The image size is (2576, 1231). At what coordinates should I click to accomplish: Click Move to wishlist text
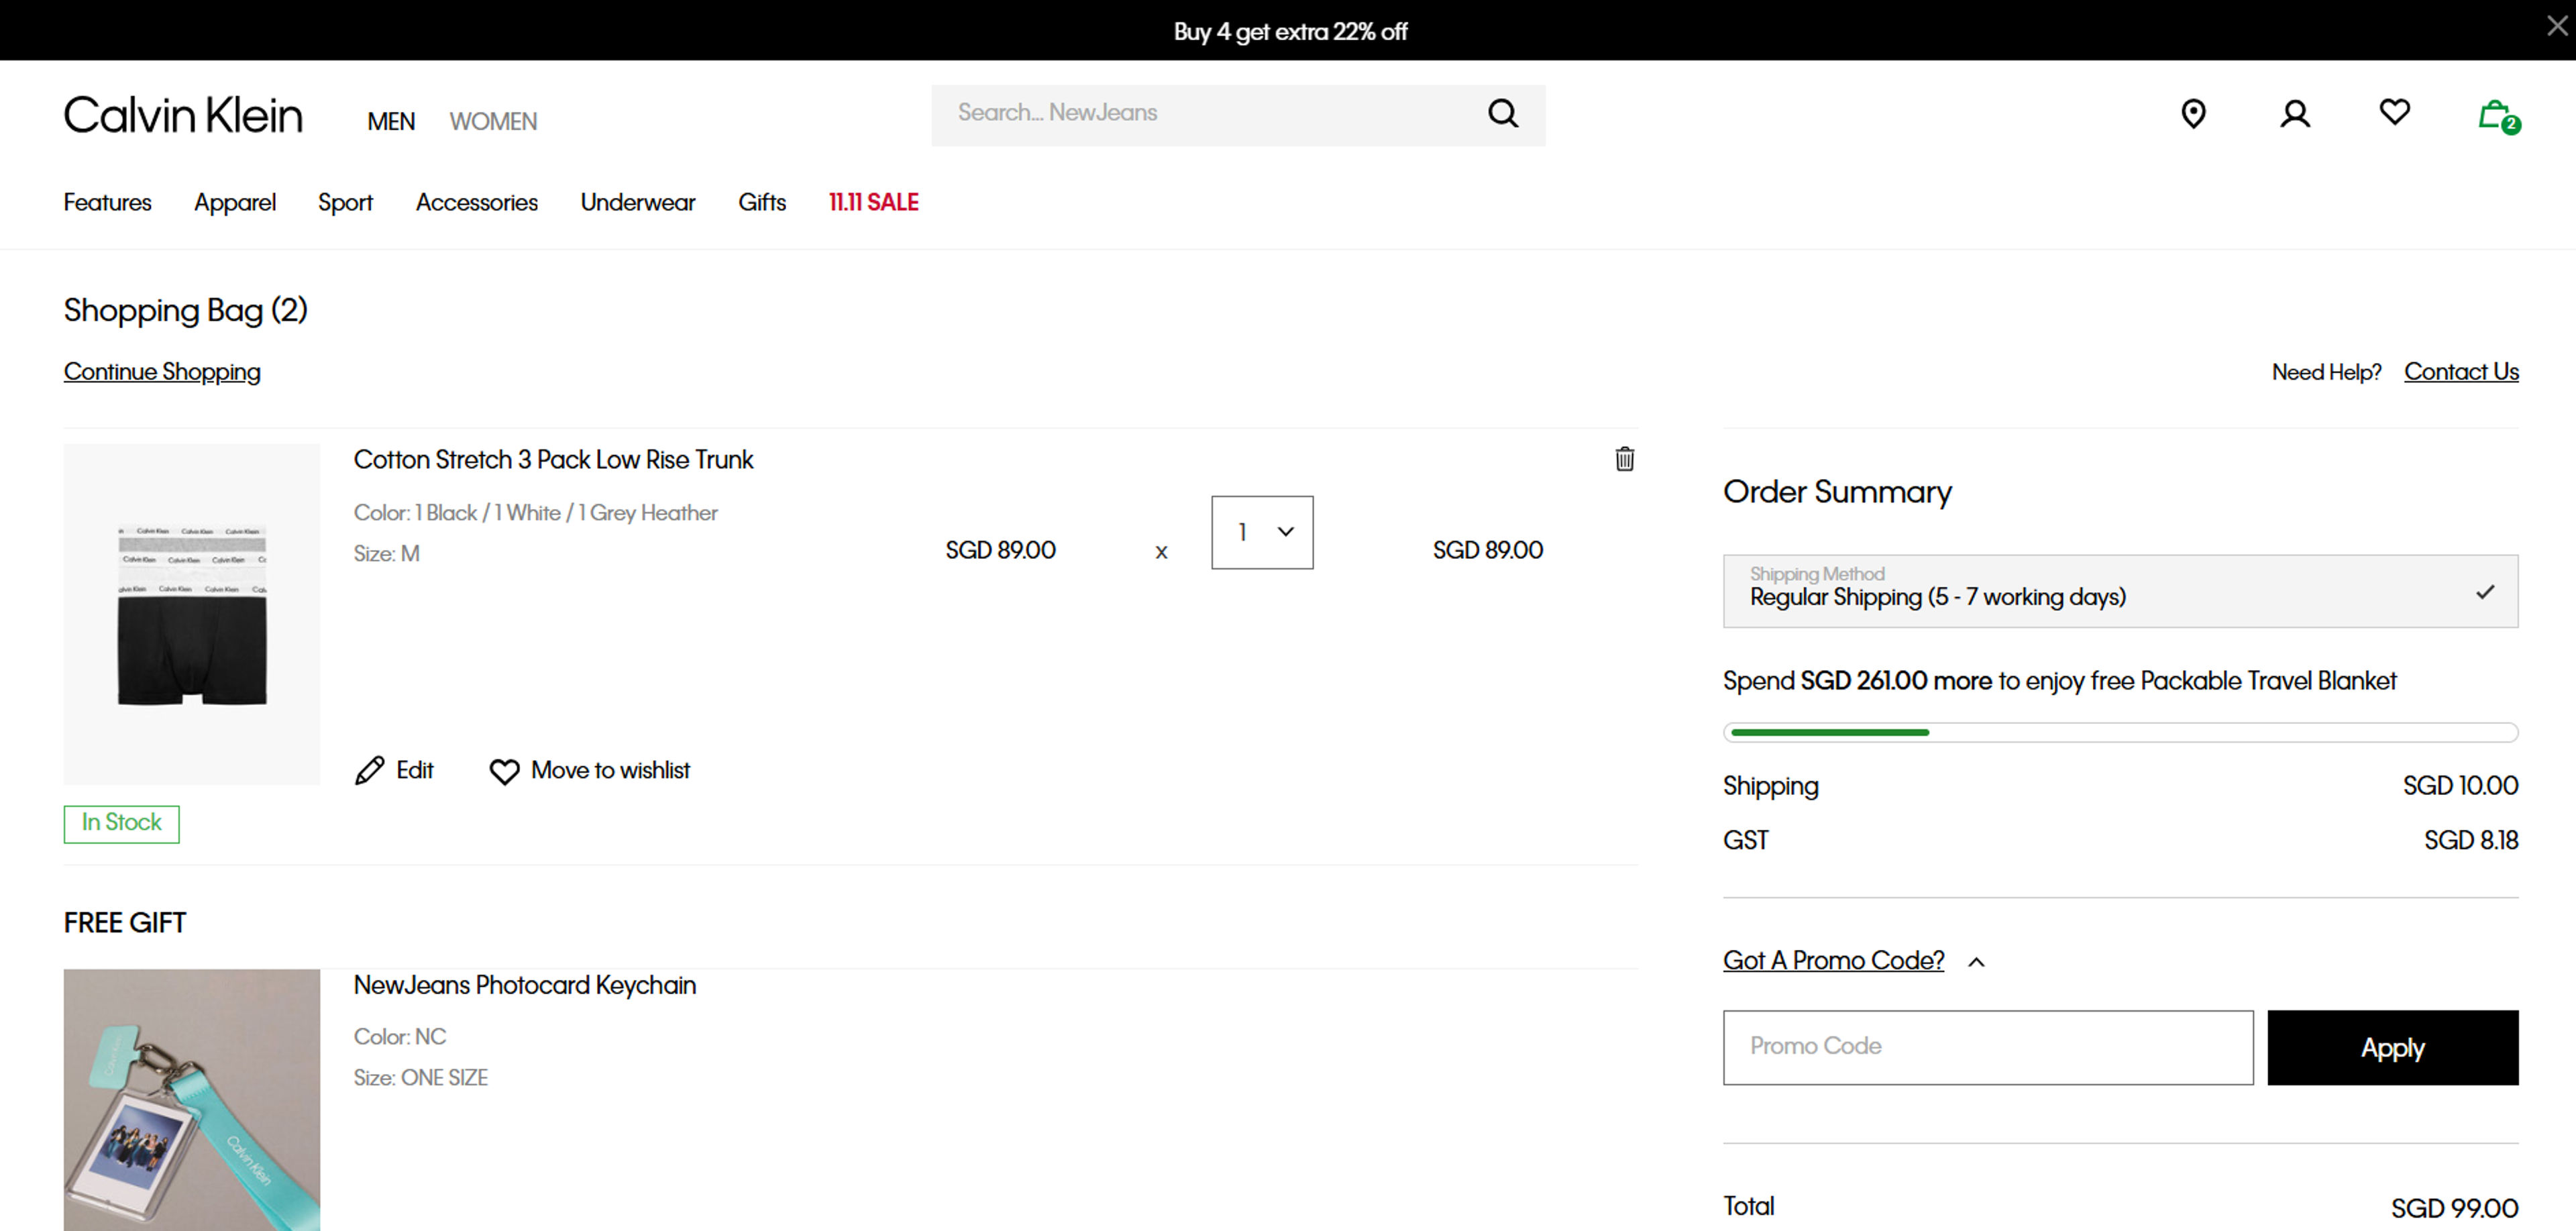[610, 770]
